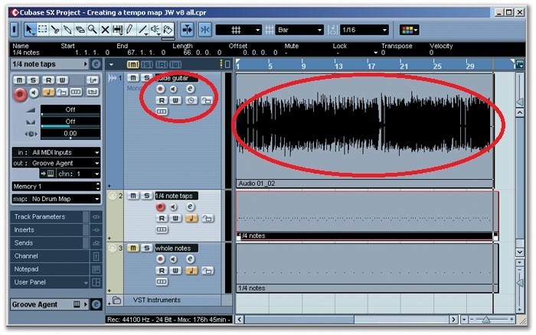Open the part color selector dropdown

410,30
